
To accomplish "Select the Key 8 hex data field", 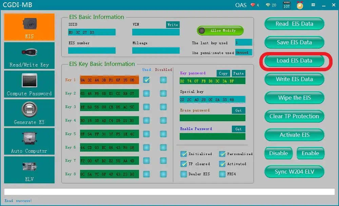I will click(109, 174).
